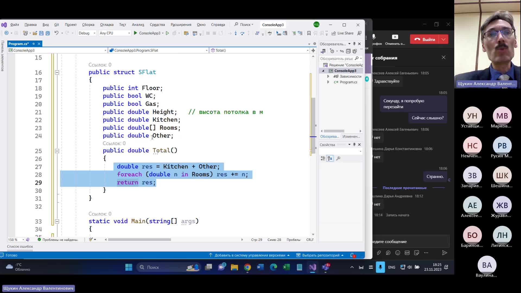Open the Total() member dropdown
This screenshot has width=521, height=293.
[x=260, y=50]
